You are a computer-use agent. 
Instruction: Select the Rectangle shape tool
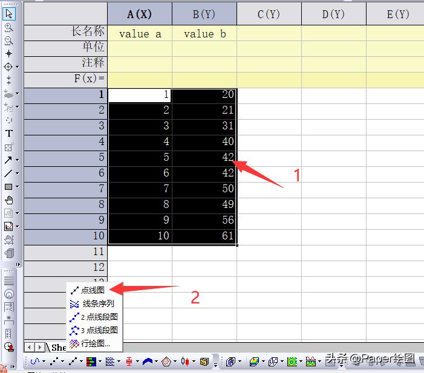coord(8,186)
